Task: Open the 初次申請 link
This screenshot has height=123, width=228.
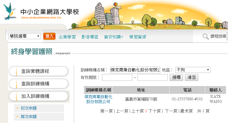Action: 29,108
